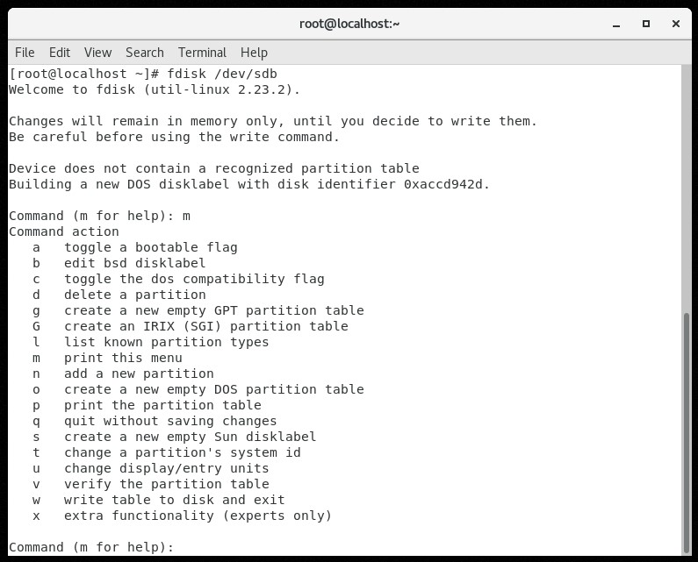Screen dimensions: 698x562
Task: Open the Help menu
Action: 254,53
